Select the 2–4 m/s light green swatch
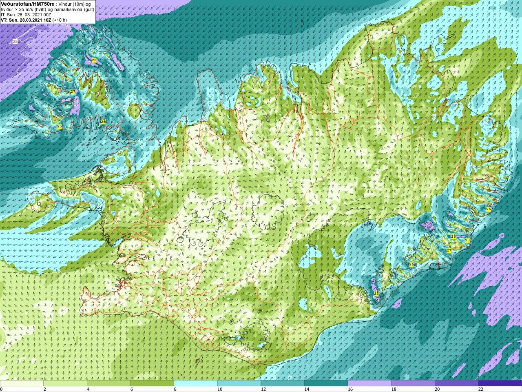 65,383
